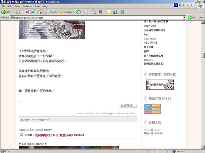205x153 pixels.
Task: Open Back button history dropdown
Action: click(13, 12)
